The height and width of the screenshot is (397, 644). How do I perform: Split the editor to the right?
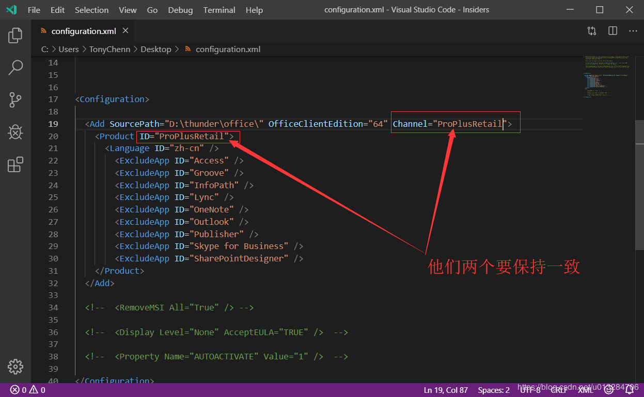point(612,31)
